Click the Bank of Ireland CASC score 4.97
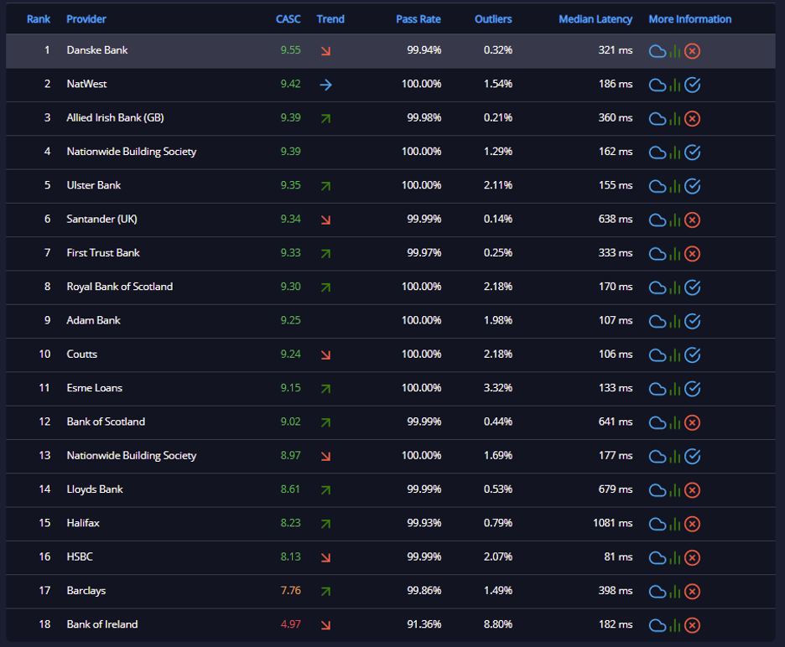This screenshot has height=647, width=785. [290, 624]
